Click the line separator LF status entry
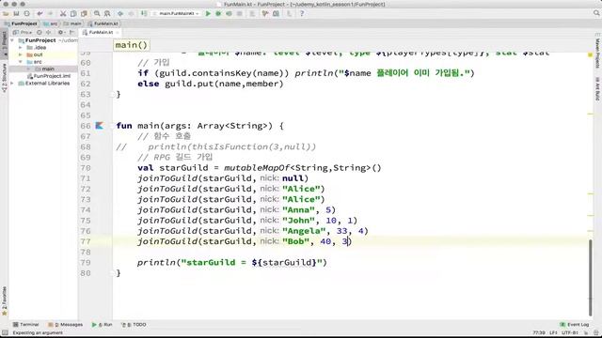The image size is (602, 338). pos(553,332)
